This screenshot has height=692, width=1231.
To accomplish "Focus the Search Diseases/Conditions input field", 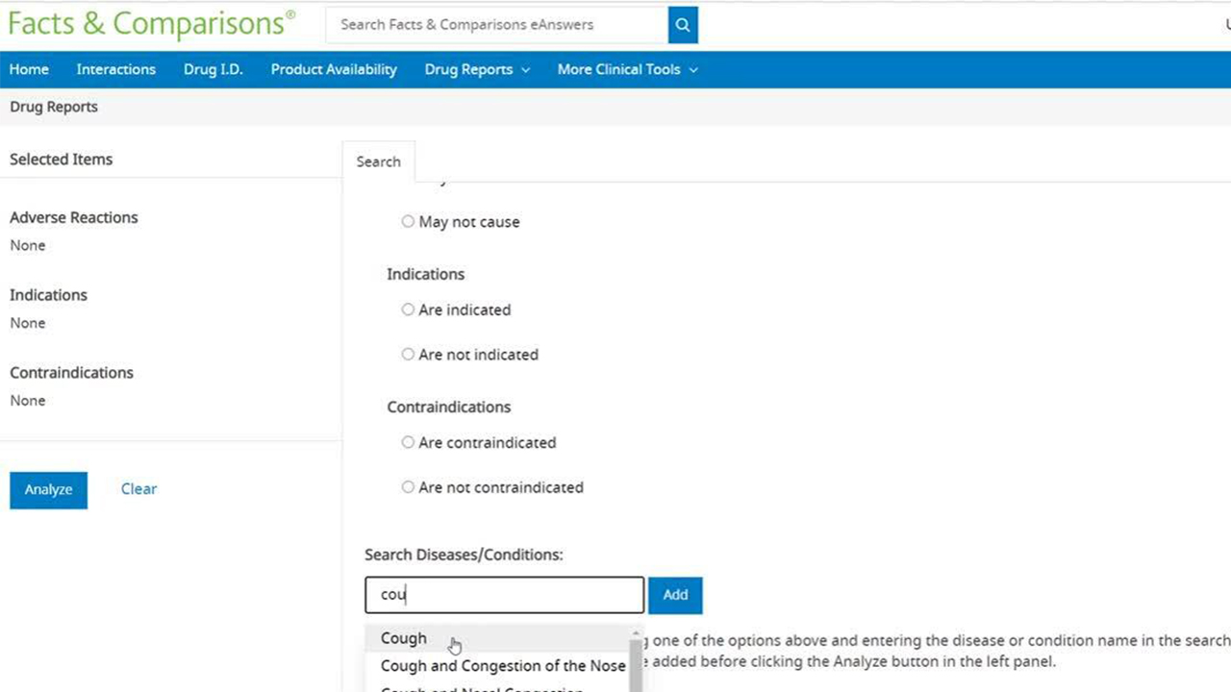I will 505,595.
